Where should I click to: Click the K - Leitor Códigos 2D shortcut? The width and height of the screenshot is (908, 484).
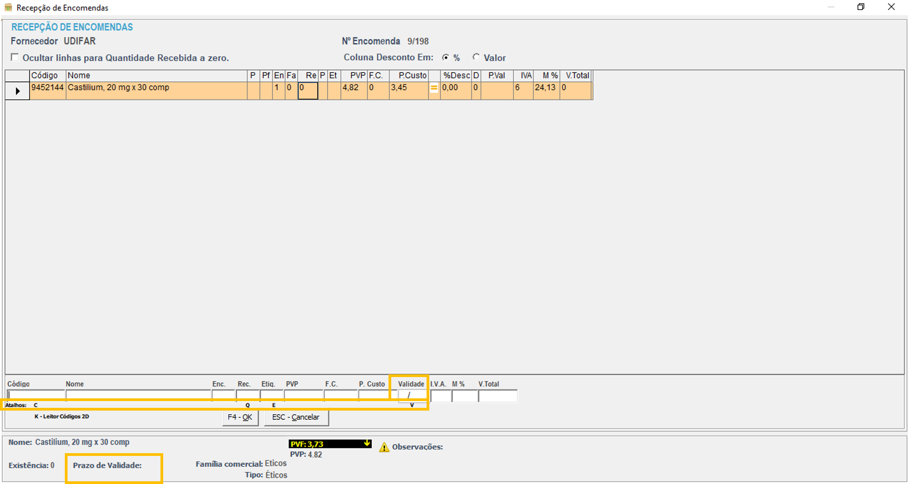tap(62, 416)
